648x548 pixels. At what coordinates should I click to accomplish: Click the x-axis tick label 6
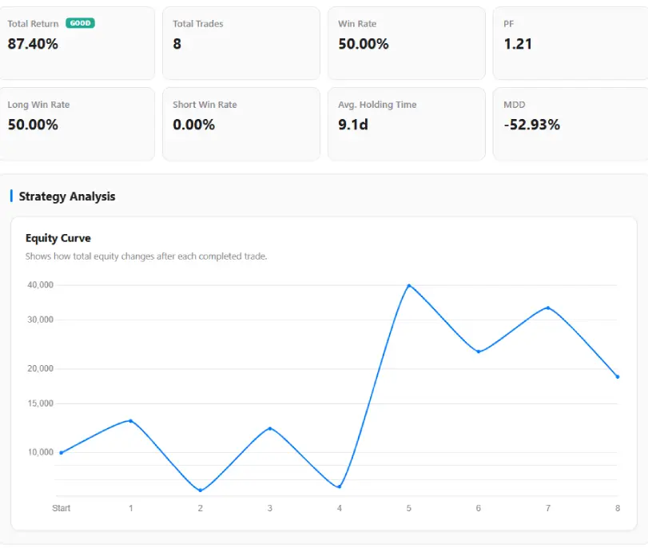(478, 508)
